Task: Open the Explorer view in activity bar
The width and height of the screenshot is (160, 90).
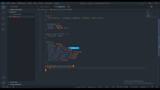Action: pos(3,7)
